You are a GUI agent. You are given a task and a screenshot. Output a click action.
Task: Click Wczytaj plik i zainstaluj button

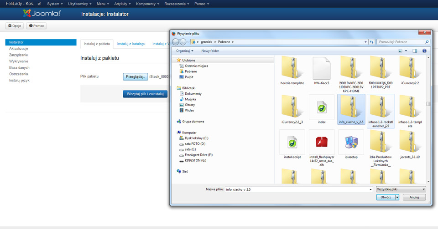point(145,94)
